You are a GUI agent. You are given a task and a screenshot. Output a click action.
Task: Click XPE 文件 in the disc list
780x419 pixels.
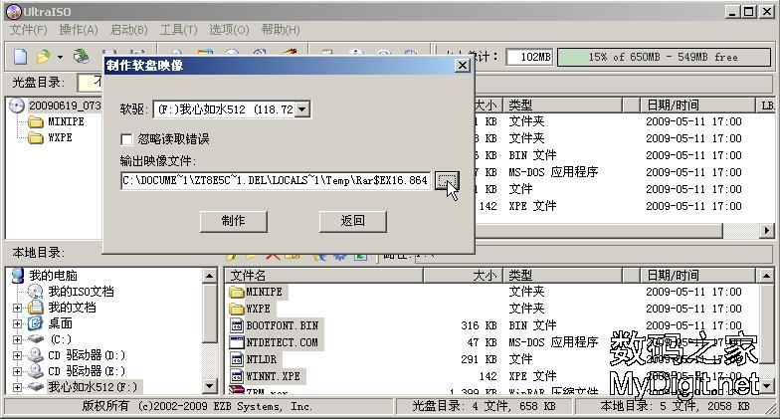pos(532,206)
